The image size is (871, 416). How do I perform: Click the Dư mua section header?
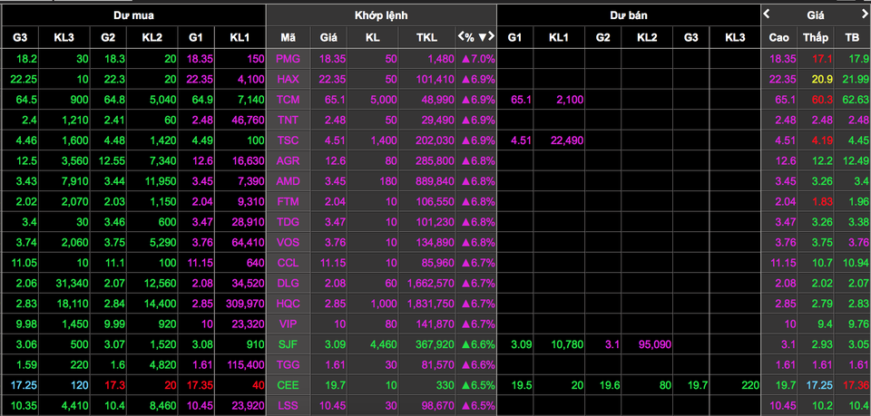(133, 15)
